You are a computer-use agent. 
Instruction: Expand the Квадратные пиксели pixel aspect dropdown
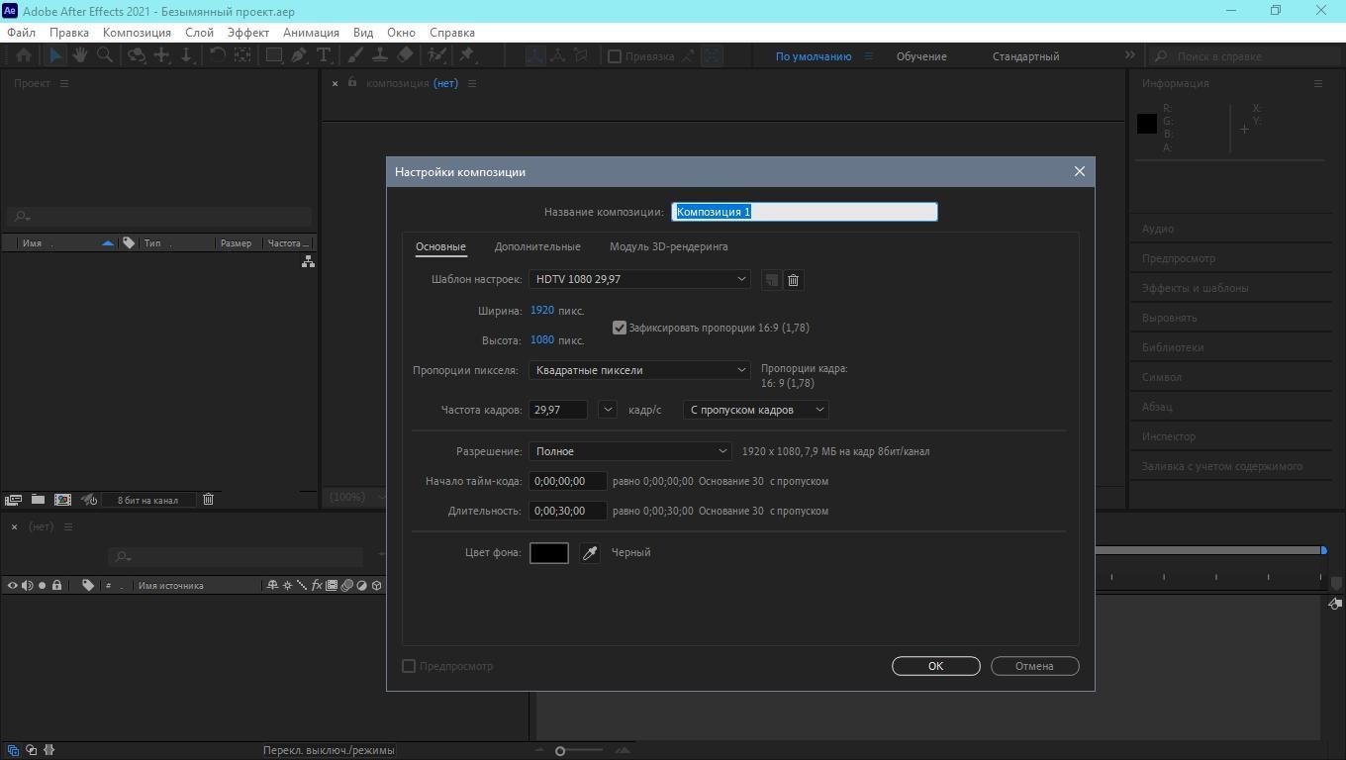pyautogui.click(x=639, y=370)
